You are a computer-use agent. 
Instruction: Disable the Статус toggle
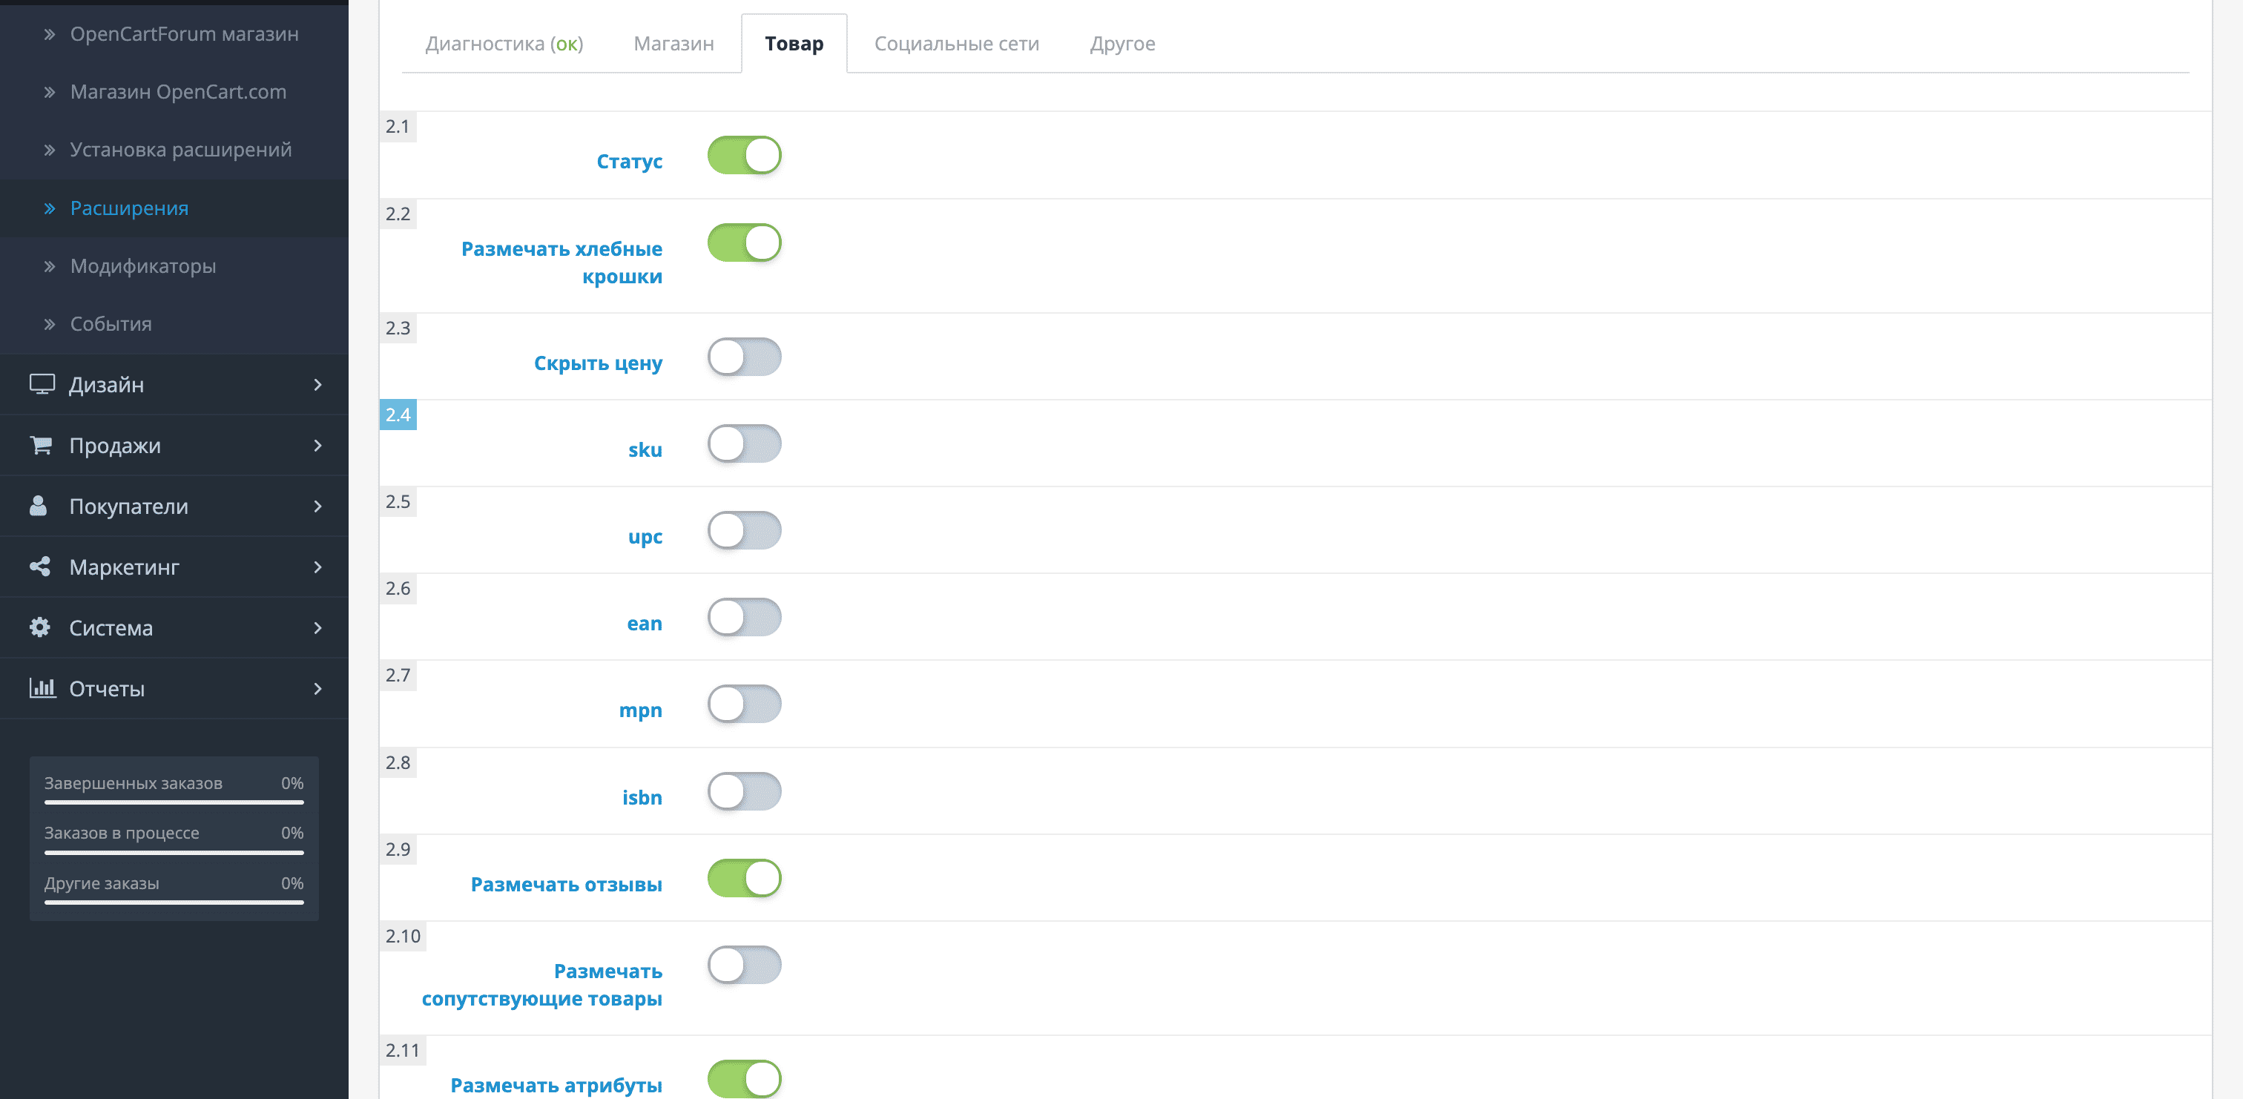[745, 155]
